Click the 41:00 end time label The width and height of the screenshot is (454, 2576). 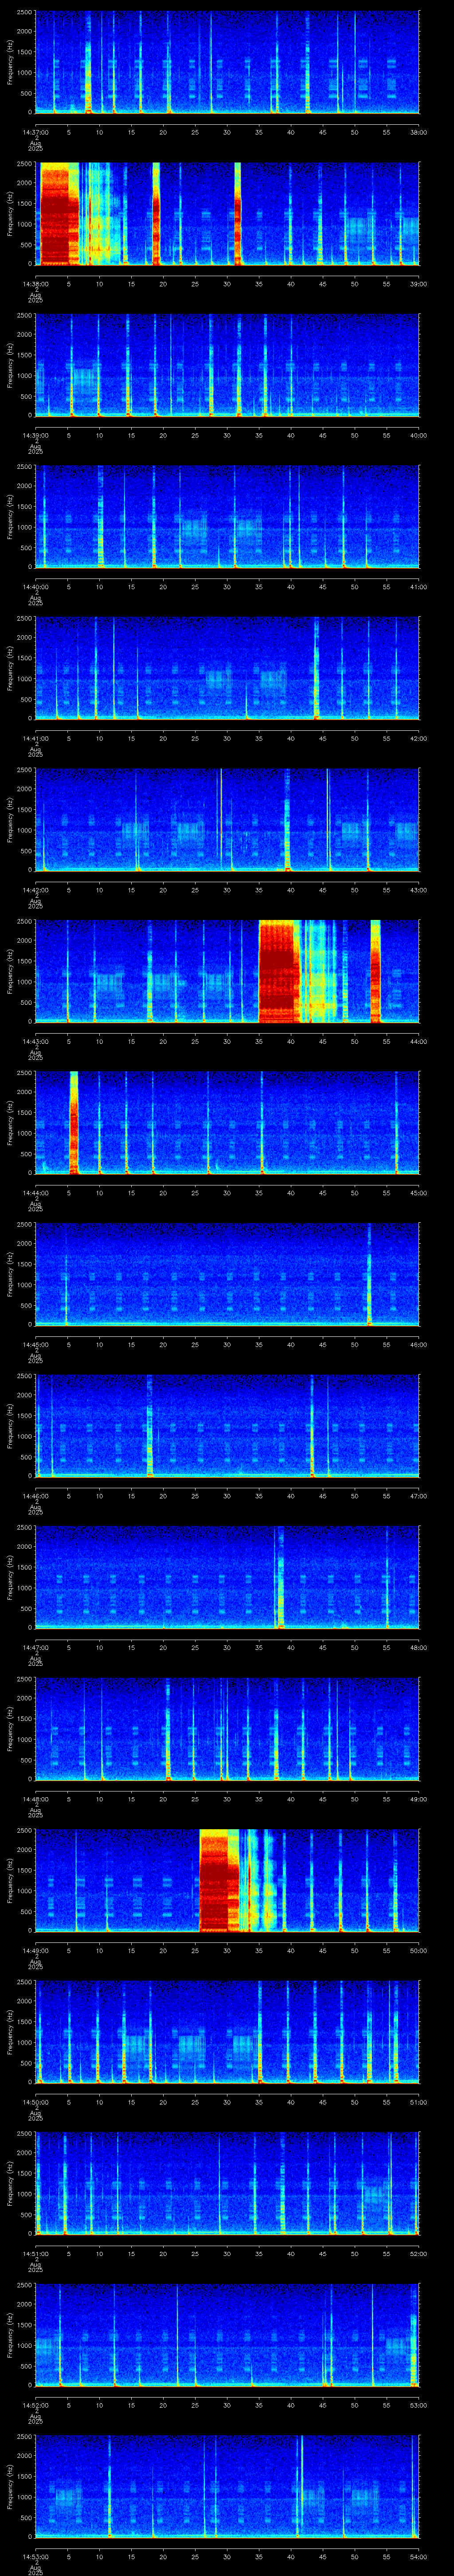[419, 586]
